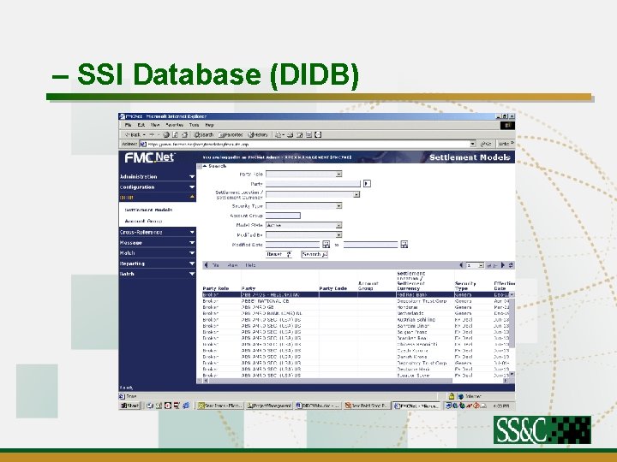Select the ABBEY NATIONAL GB row
The height and width of the screenshot is (462, 617).
click(356, 301)
